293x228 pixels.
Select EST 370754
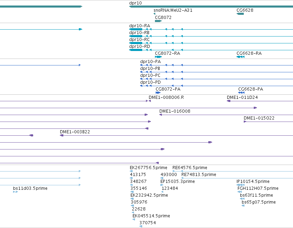(148, 223)
